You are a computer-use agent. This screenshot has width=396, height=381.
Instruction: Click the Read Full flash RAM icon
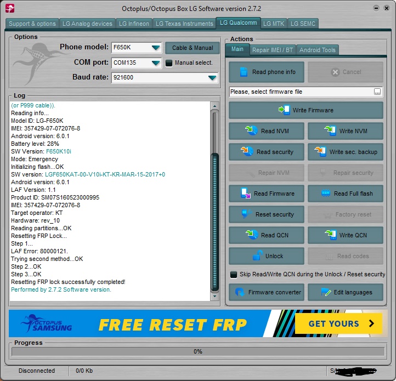pos(326,194)
